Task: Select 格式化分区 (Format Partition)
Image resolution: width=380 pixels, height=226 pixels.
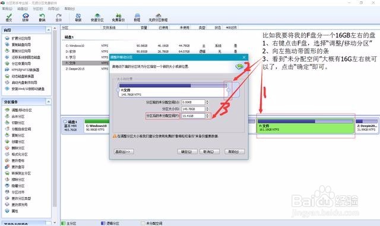Action: [x=16, y=154]
